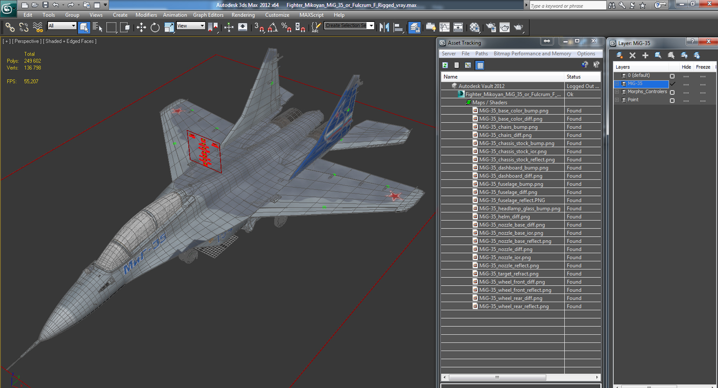Viewport: 718px width, 388px height.
Task: Toggle 3D Snaps button
Action: tap(259, 28)
